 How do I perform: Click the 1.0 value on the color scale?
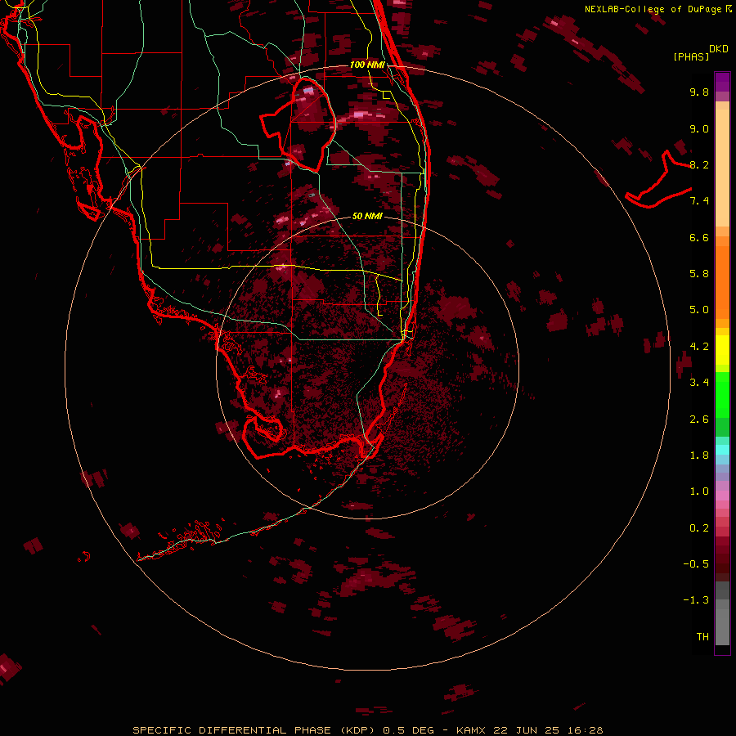click(x=699, y=491)
